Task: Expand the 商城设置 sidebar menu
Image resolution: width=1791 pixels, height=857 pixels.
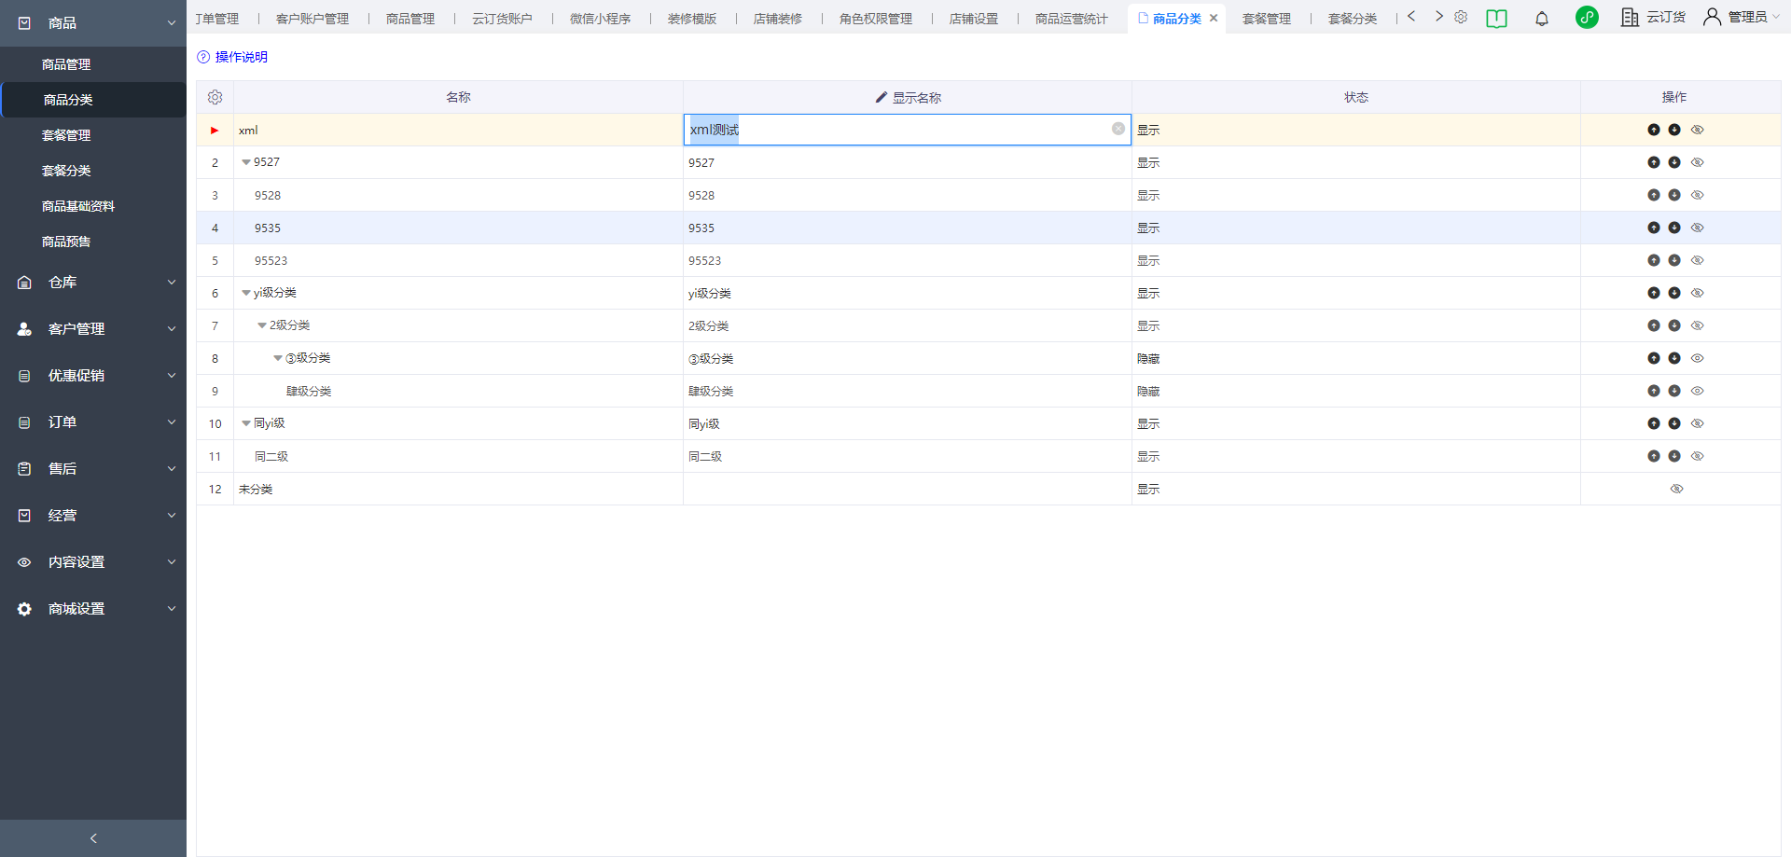Action: (93, 608)
